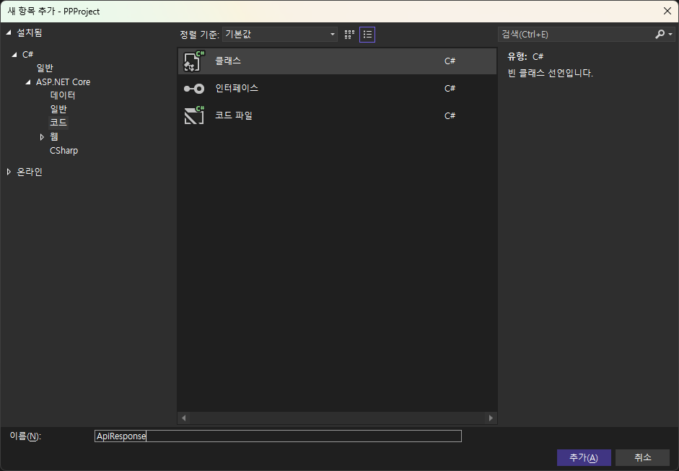Click the 추가(A) button
Viewport: 679px width, 471px height.
tap(584, 457)
